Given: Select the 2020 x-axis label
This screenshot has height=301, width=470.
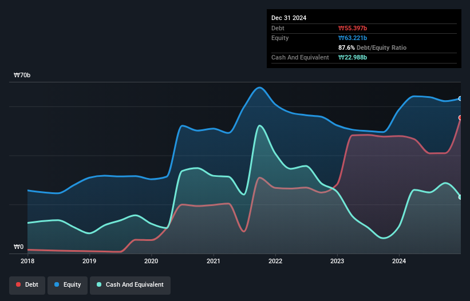Looking at the screenshot, I should 151,261.
